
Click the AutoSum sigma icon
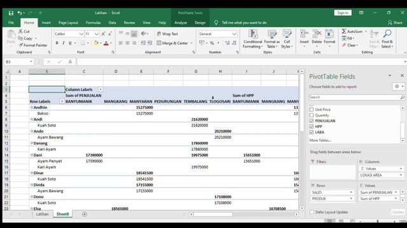344,31
